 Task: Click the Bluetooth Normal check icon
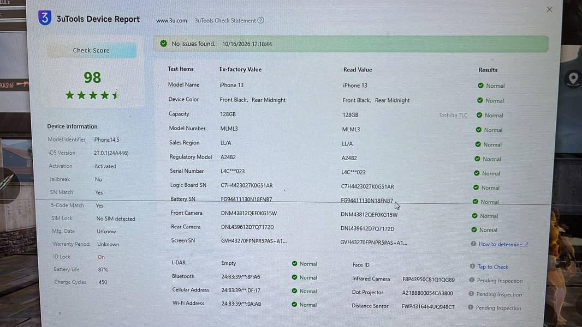294,277
